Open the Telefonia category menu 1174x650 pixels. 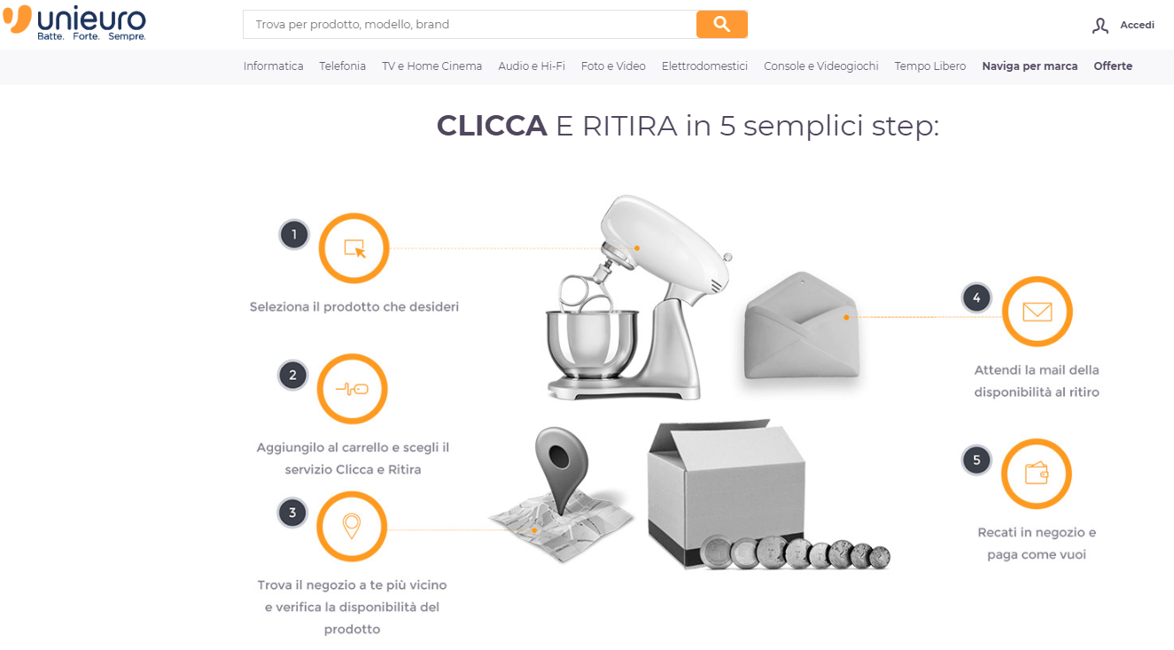tap(343, 66)
